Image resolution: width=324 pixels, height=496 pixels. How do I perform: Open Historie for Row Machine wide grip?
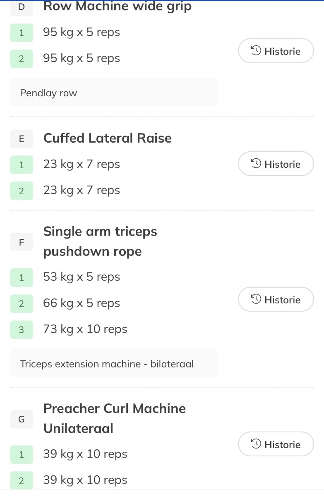pos(276,51)
